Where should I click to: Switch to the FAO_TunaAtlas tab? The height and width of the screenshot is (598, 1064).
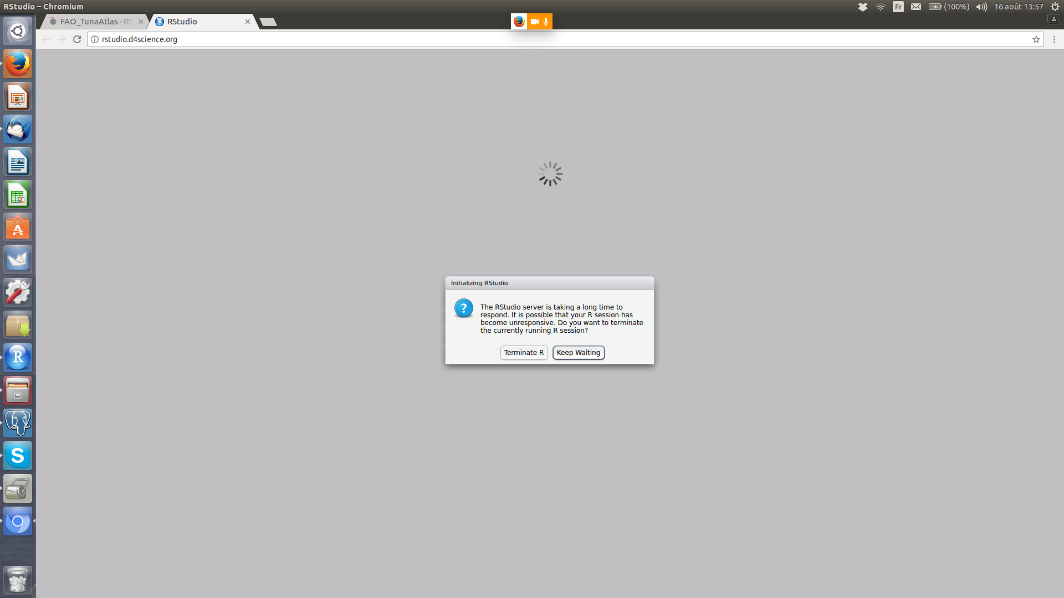(95, 22)
